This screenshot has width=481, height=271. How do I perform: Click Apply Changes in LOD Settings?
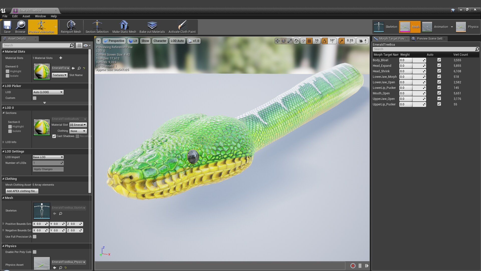[x=48, y=169]
